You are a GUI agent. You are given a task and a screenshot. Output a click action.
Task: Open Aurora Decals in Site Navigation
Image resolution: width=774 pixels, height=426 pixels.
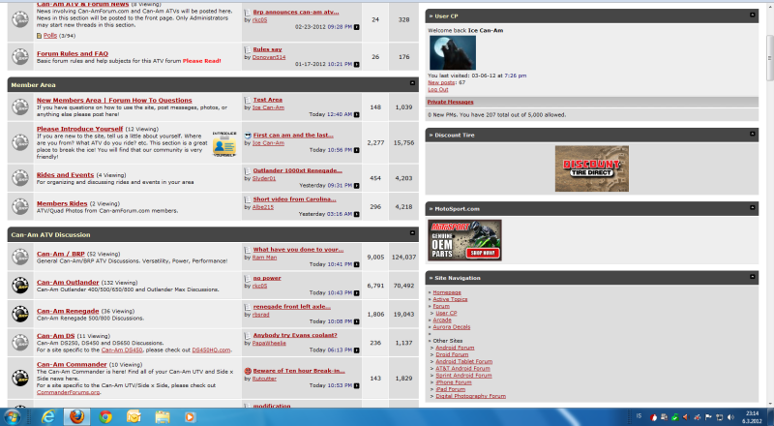452,327
